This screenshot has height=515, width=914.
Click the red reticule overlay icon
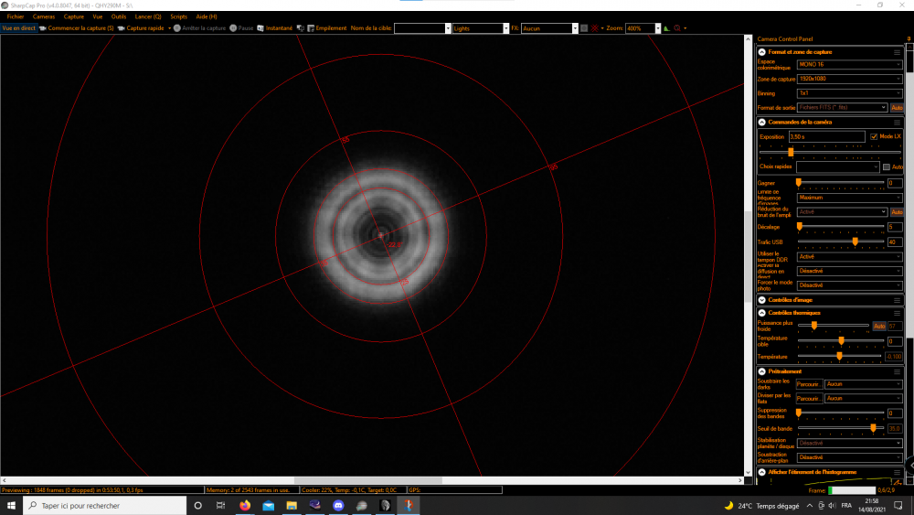[596, 28]
